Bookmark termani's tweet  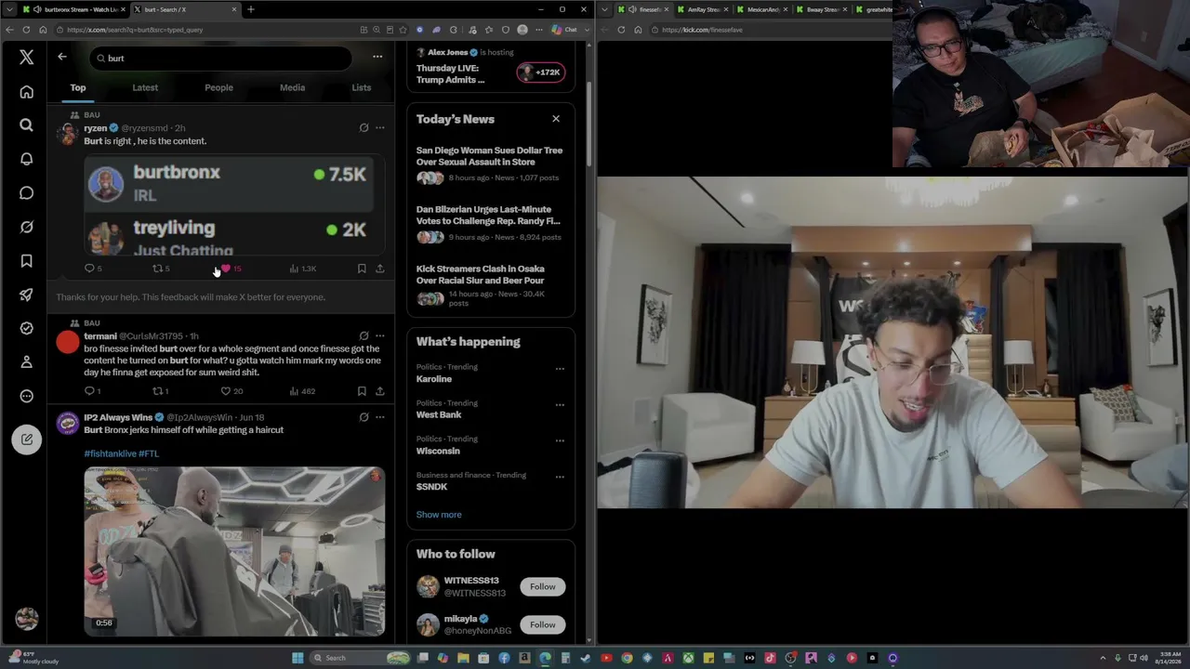pyautogui.click(x=362, y=391)
